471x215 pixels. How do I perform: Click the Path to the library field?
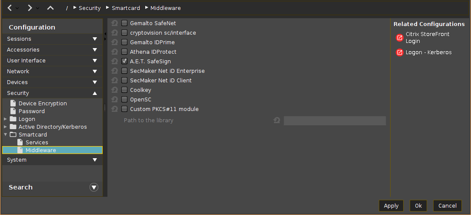pyautogui.click(x=334, y=121)
